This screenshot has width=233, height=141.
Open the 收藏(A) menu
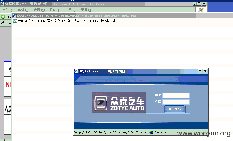pyautogui.click(x=55, y=10)
